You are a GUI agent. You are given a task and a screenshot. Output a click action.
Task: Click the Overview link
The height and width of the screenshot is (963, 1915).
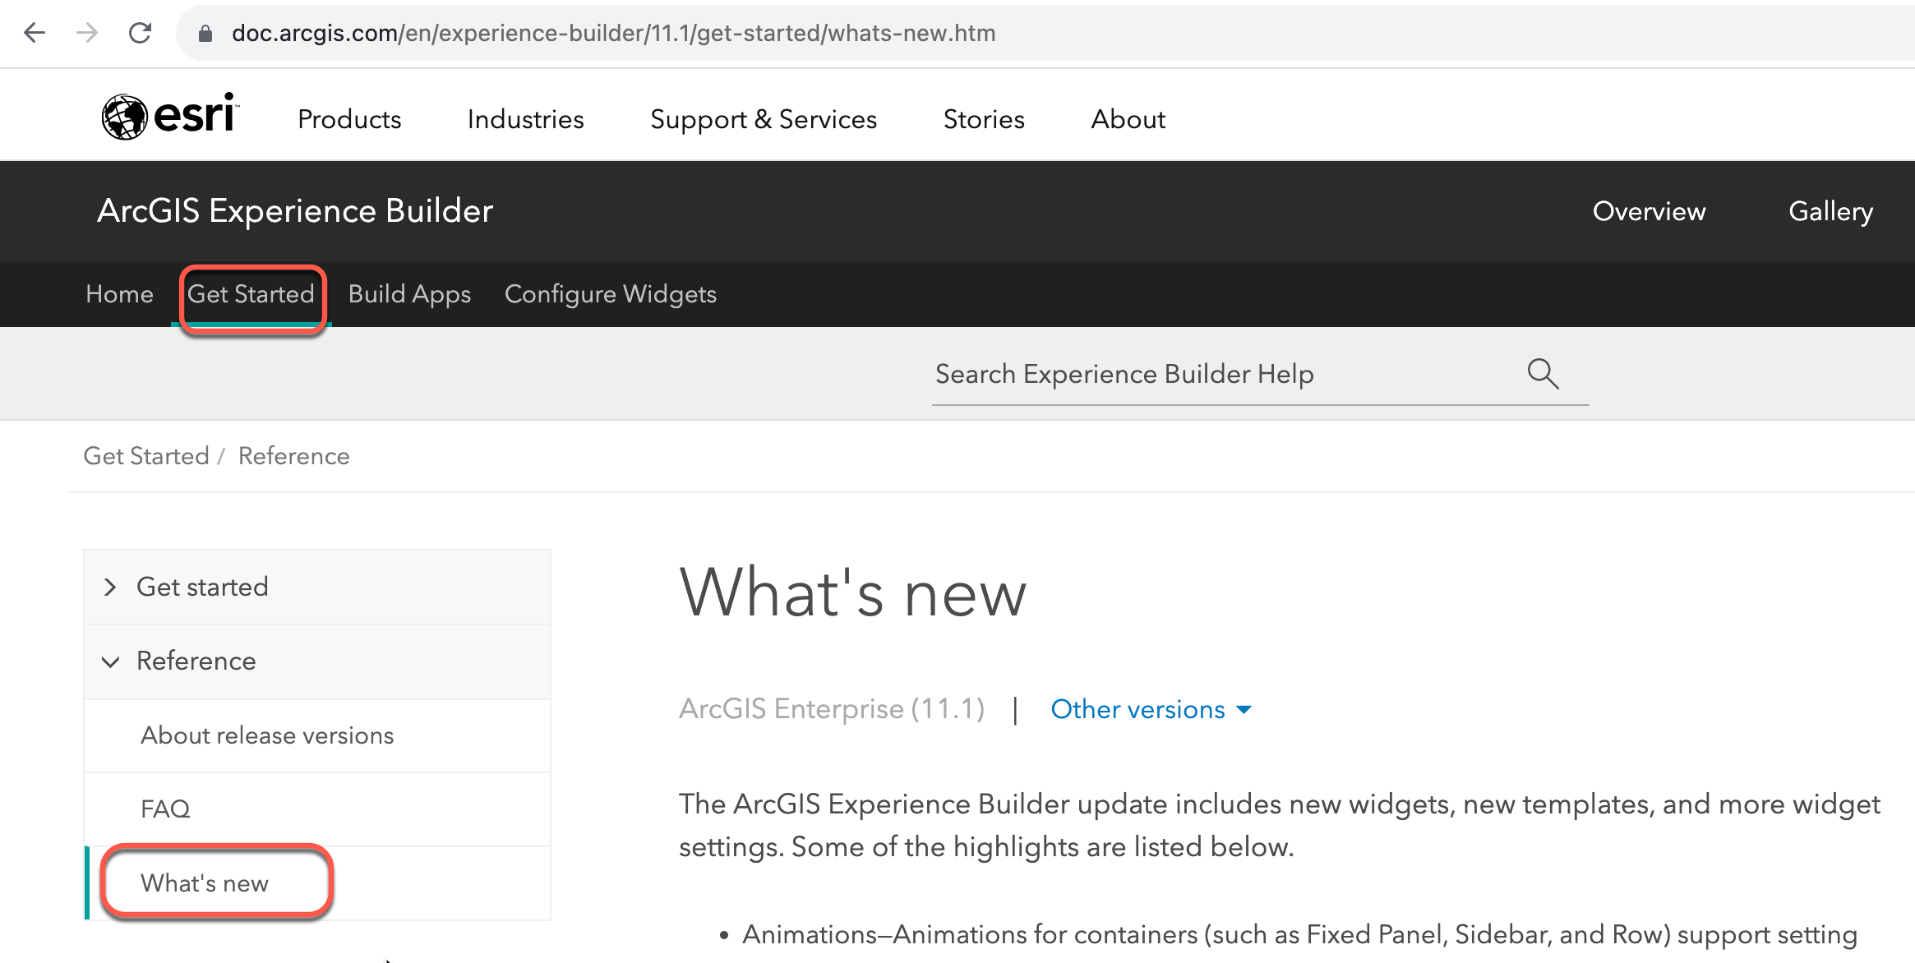coord(1649,211)
